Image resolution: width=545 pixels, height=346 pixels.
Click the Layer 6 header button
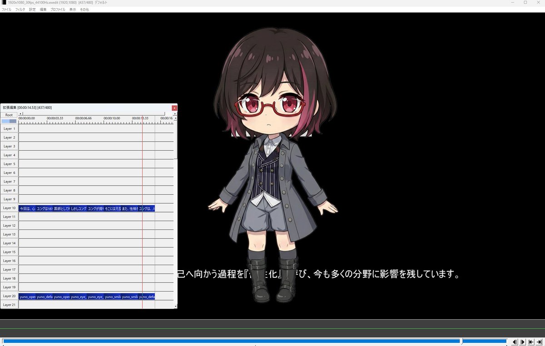(9, 173)
